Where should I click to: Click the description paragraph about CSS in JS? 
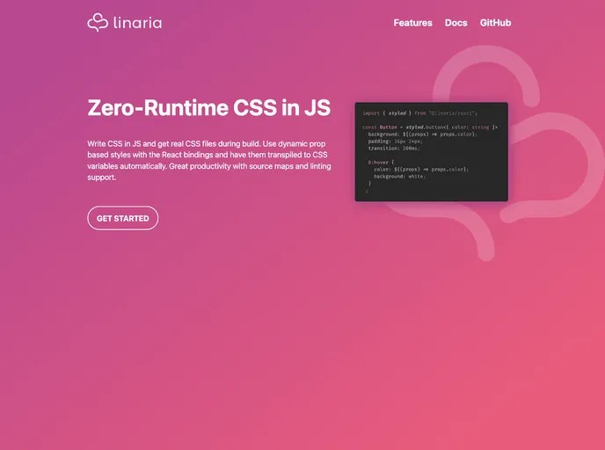[x=208, y=159]
